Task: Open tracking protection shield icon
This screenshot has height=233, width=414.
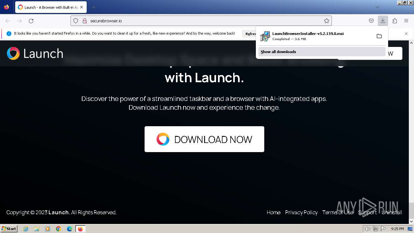Action: pyautogui.click(x=76, y=21)
